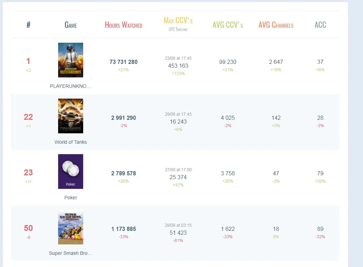
Task: Click the purple Poker game thumbnail
Action: pos(71,172)
